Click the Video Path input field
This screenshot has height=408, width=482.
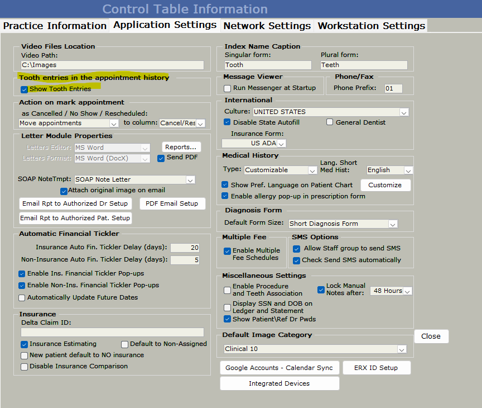pyautogui.click(x=112, y=65)
